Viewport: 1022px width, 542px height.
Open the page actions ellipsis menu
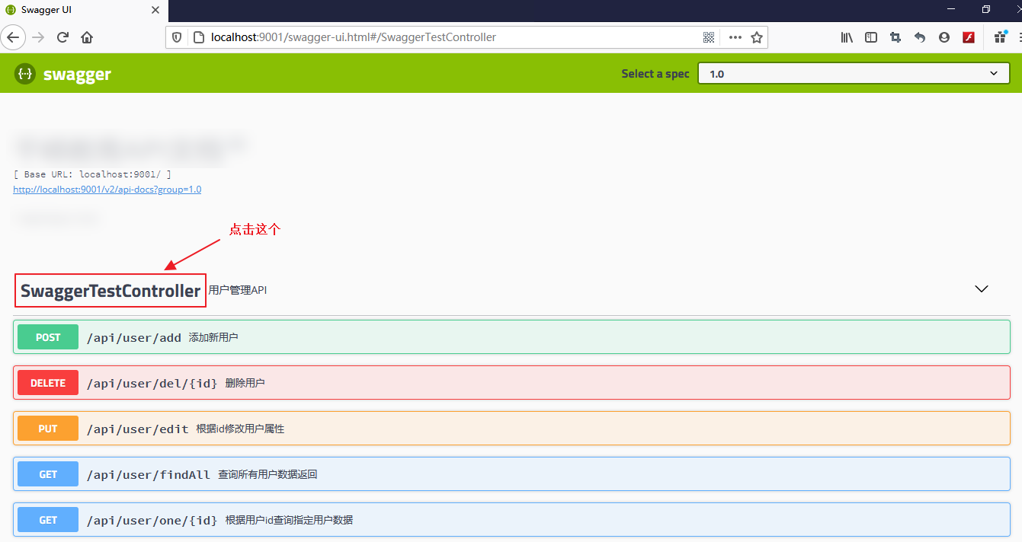pos(735,37)
